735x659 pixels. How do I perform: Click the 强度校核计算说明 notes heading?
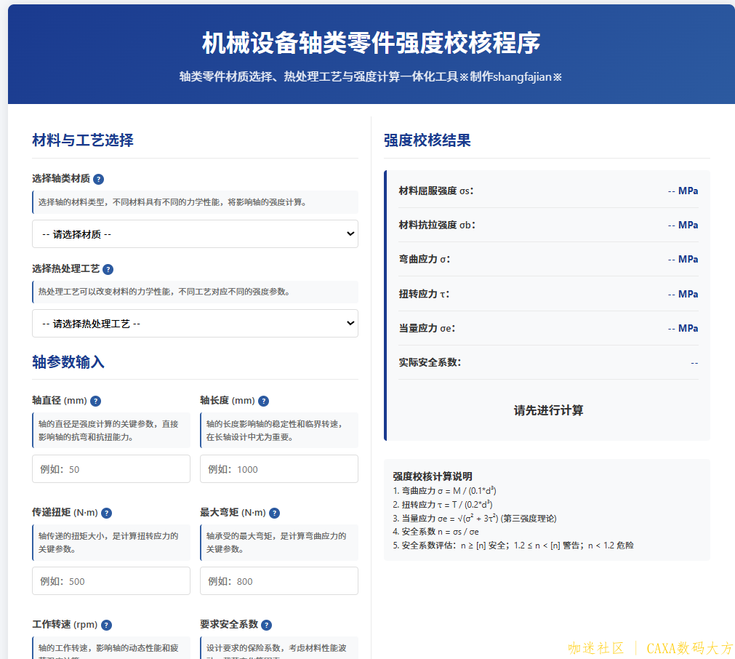[x=433, y=476]
